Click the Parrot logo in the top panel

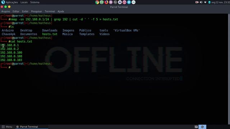[3, 2]
